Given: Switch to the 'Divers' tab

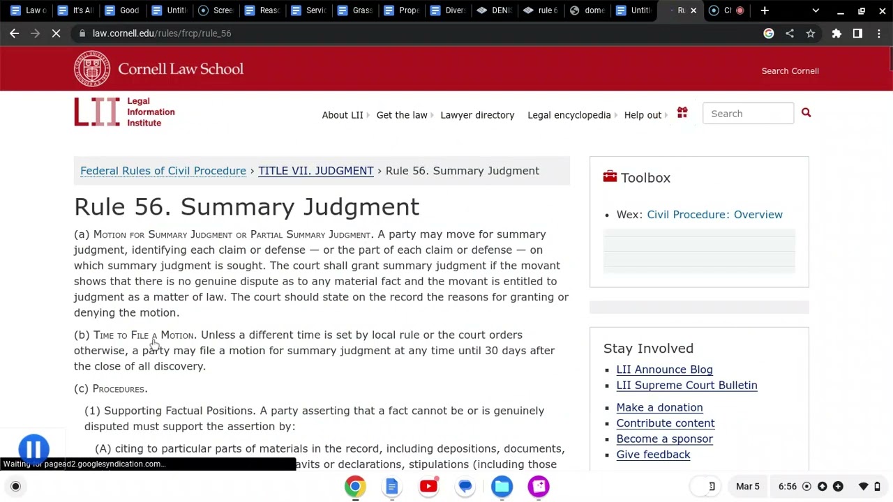Looking at the screenshot, I should (449, 10).
